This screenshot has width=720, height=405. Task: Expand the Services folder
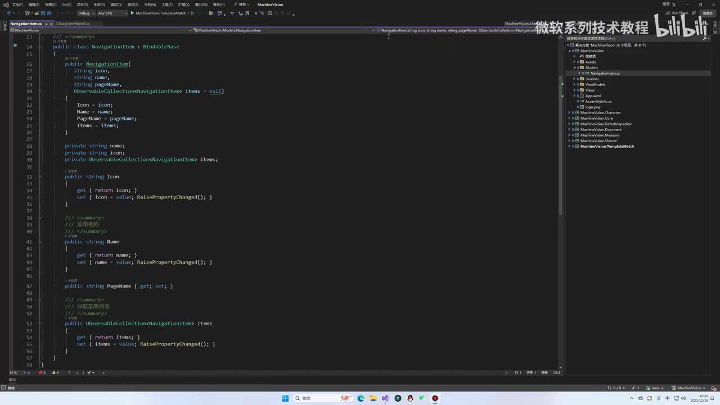tap(574, 79)
